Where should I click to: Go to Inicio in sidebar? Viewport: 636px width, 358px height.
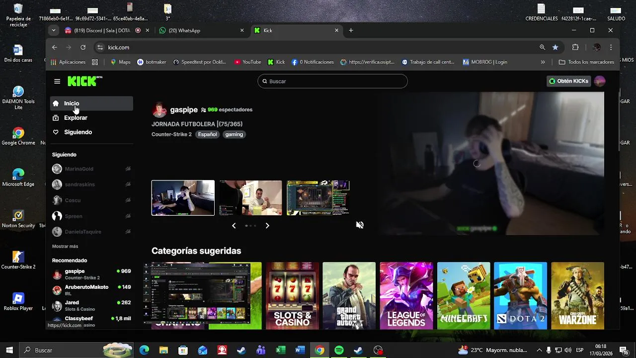click(x=91, y=103)
